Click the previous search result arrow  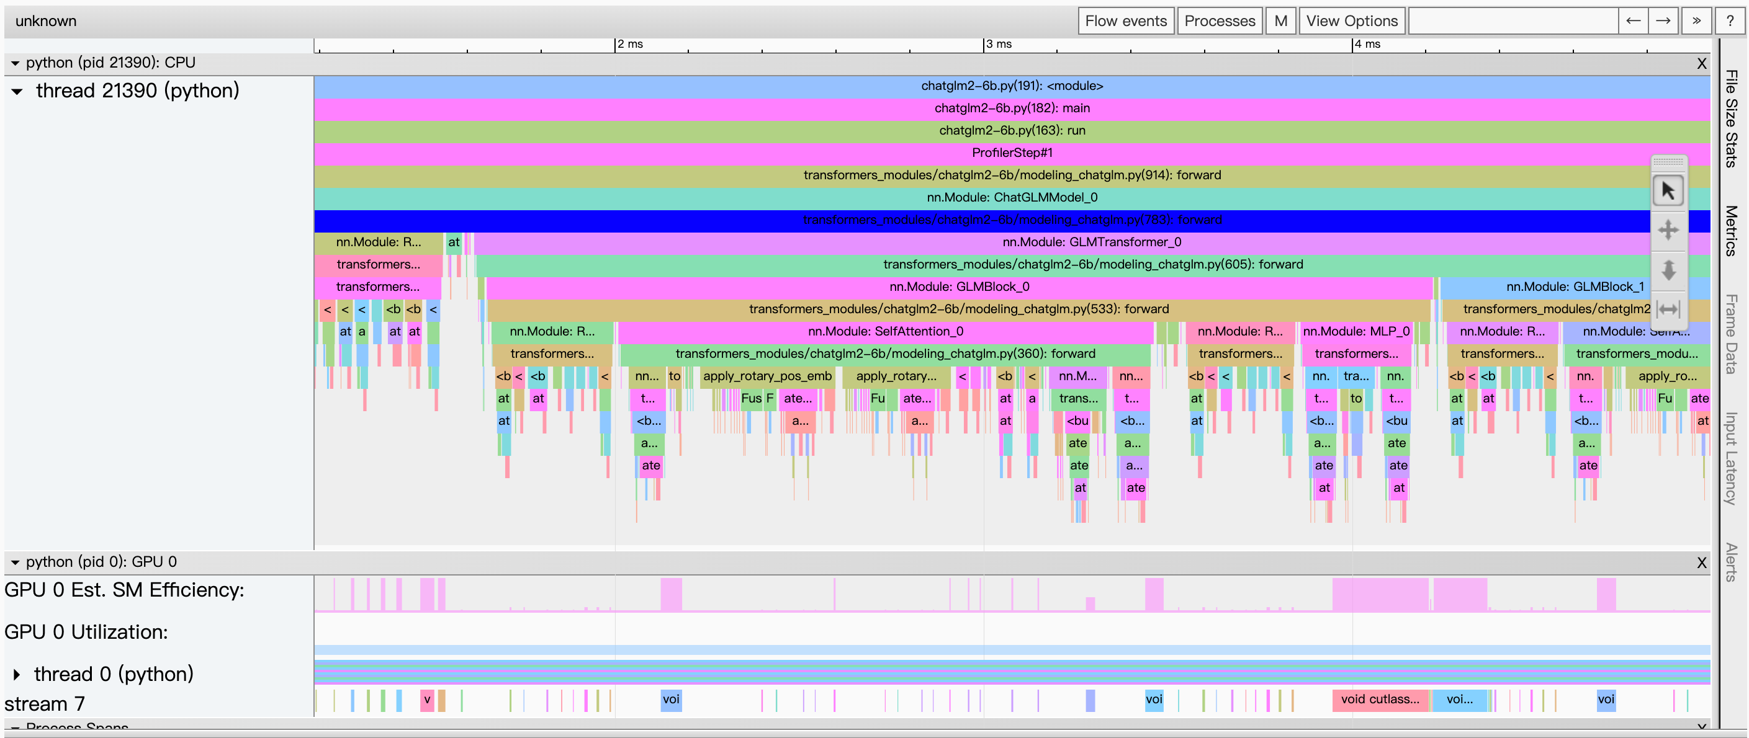point(1633,21)
